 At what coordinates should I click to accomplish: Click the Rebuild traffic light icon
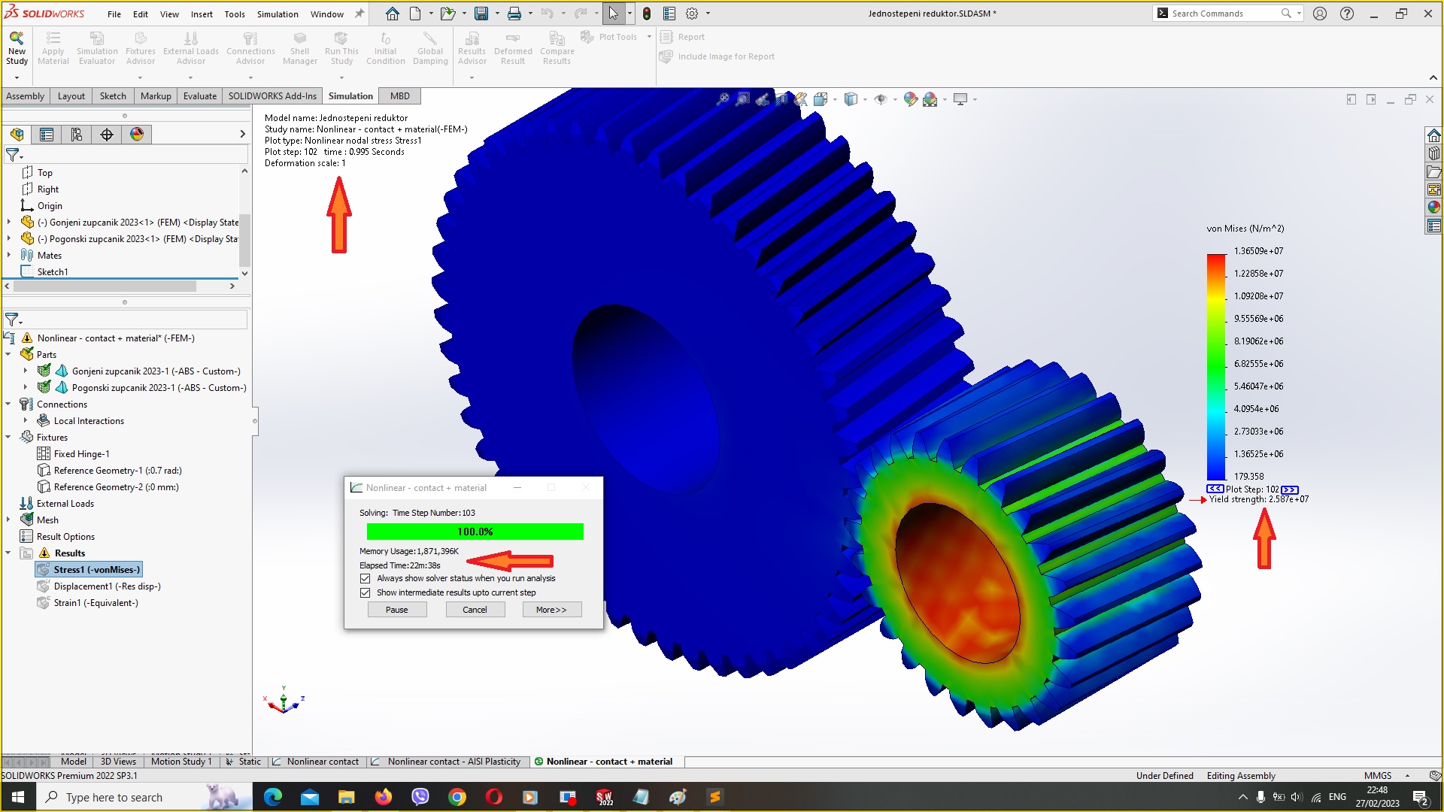[x=647, y=14]
